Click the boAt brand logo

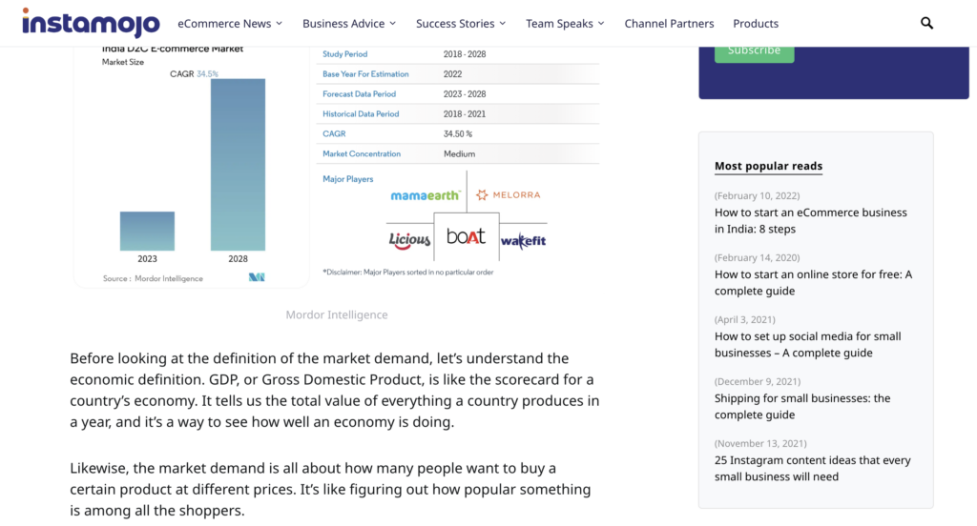[466, 236]
